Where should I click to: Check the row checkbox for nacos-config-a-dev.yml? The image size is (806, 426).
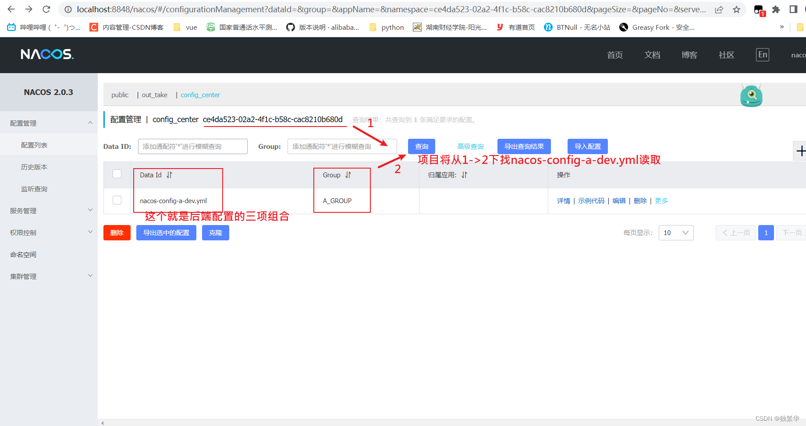[117, 200]
